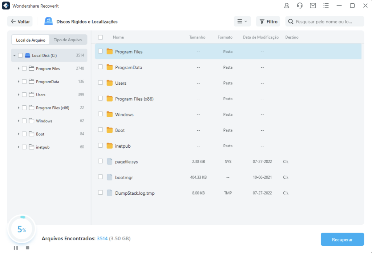The image size is (372, 253).
Task: Open the title bar menu list icon
Action: click(326, 6)
